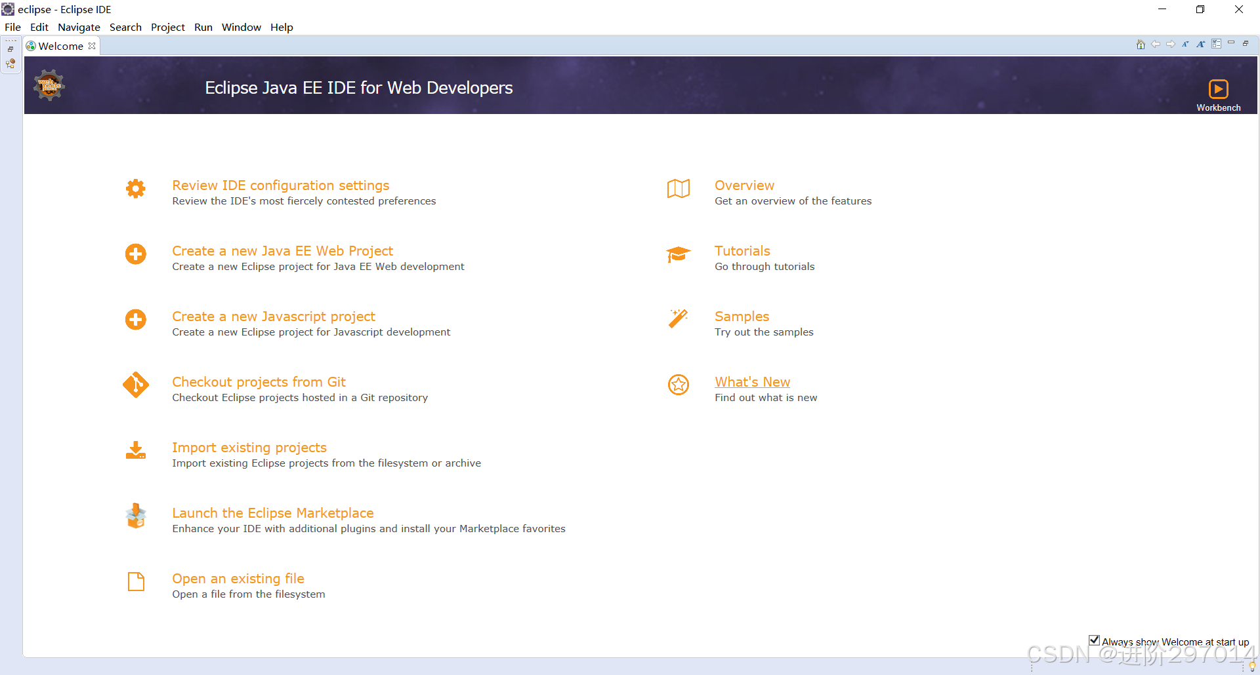
Task: Click the Tutorials graduation cap icon
Action: 679,254
